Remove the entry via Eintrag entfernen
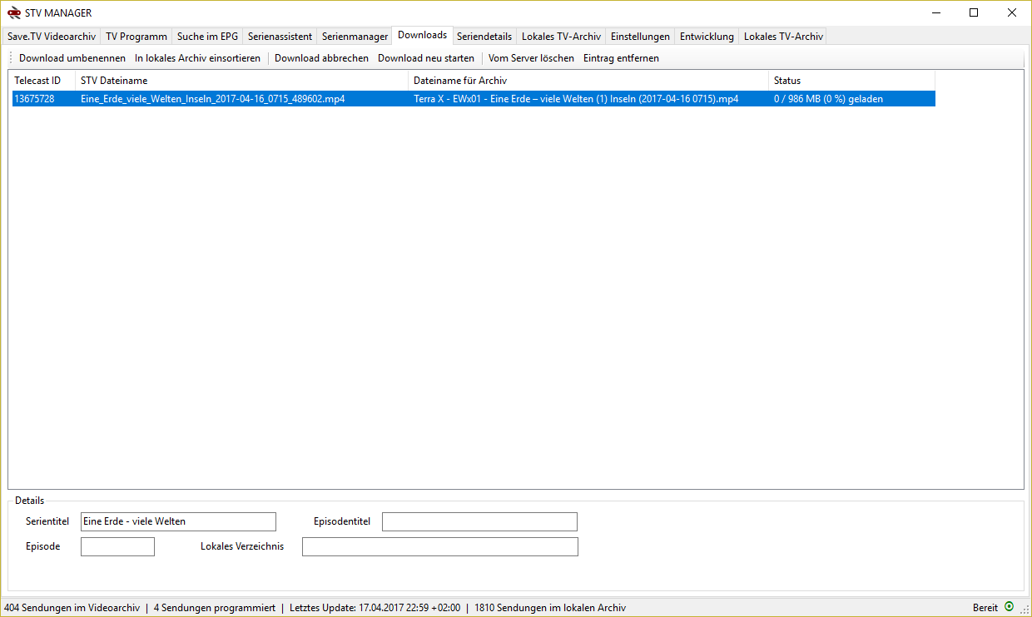The height and width of the screenshot is (617, 1032). pos(621,58)
